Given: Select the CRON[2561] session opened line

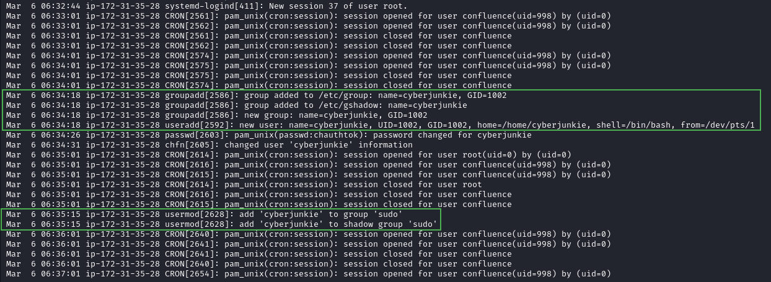Looking at the screenshot, I should coord(309,15).
